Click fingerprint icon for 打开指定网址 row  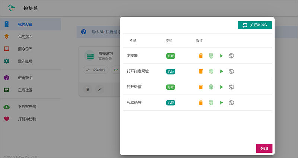pyautogui.click(x=211, y=72)
